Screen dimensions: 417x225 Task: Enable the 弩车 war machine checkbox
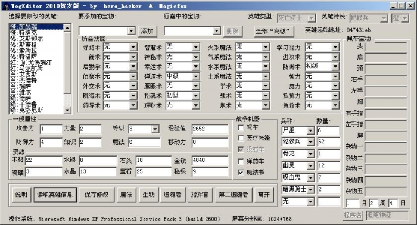point(241,128)
